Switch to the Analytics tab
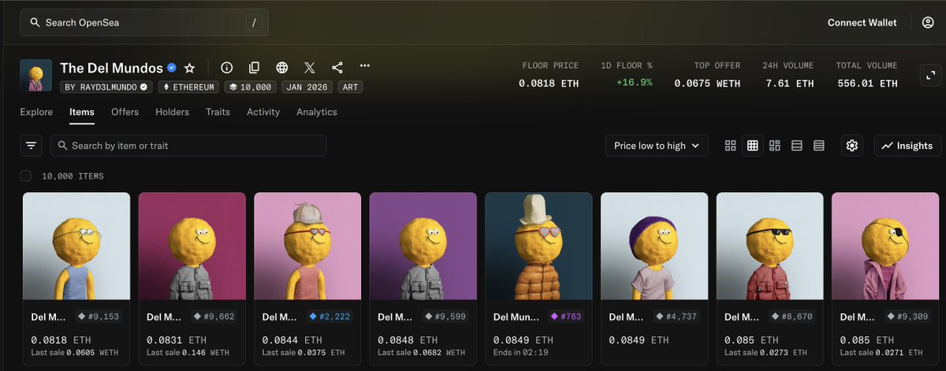This screenshot has width=946, height=371. pos(317,112)
